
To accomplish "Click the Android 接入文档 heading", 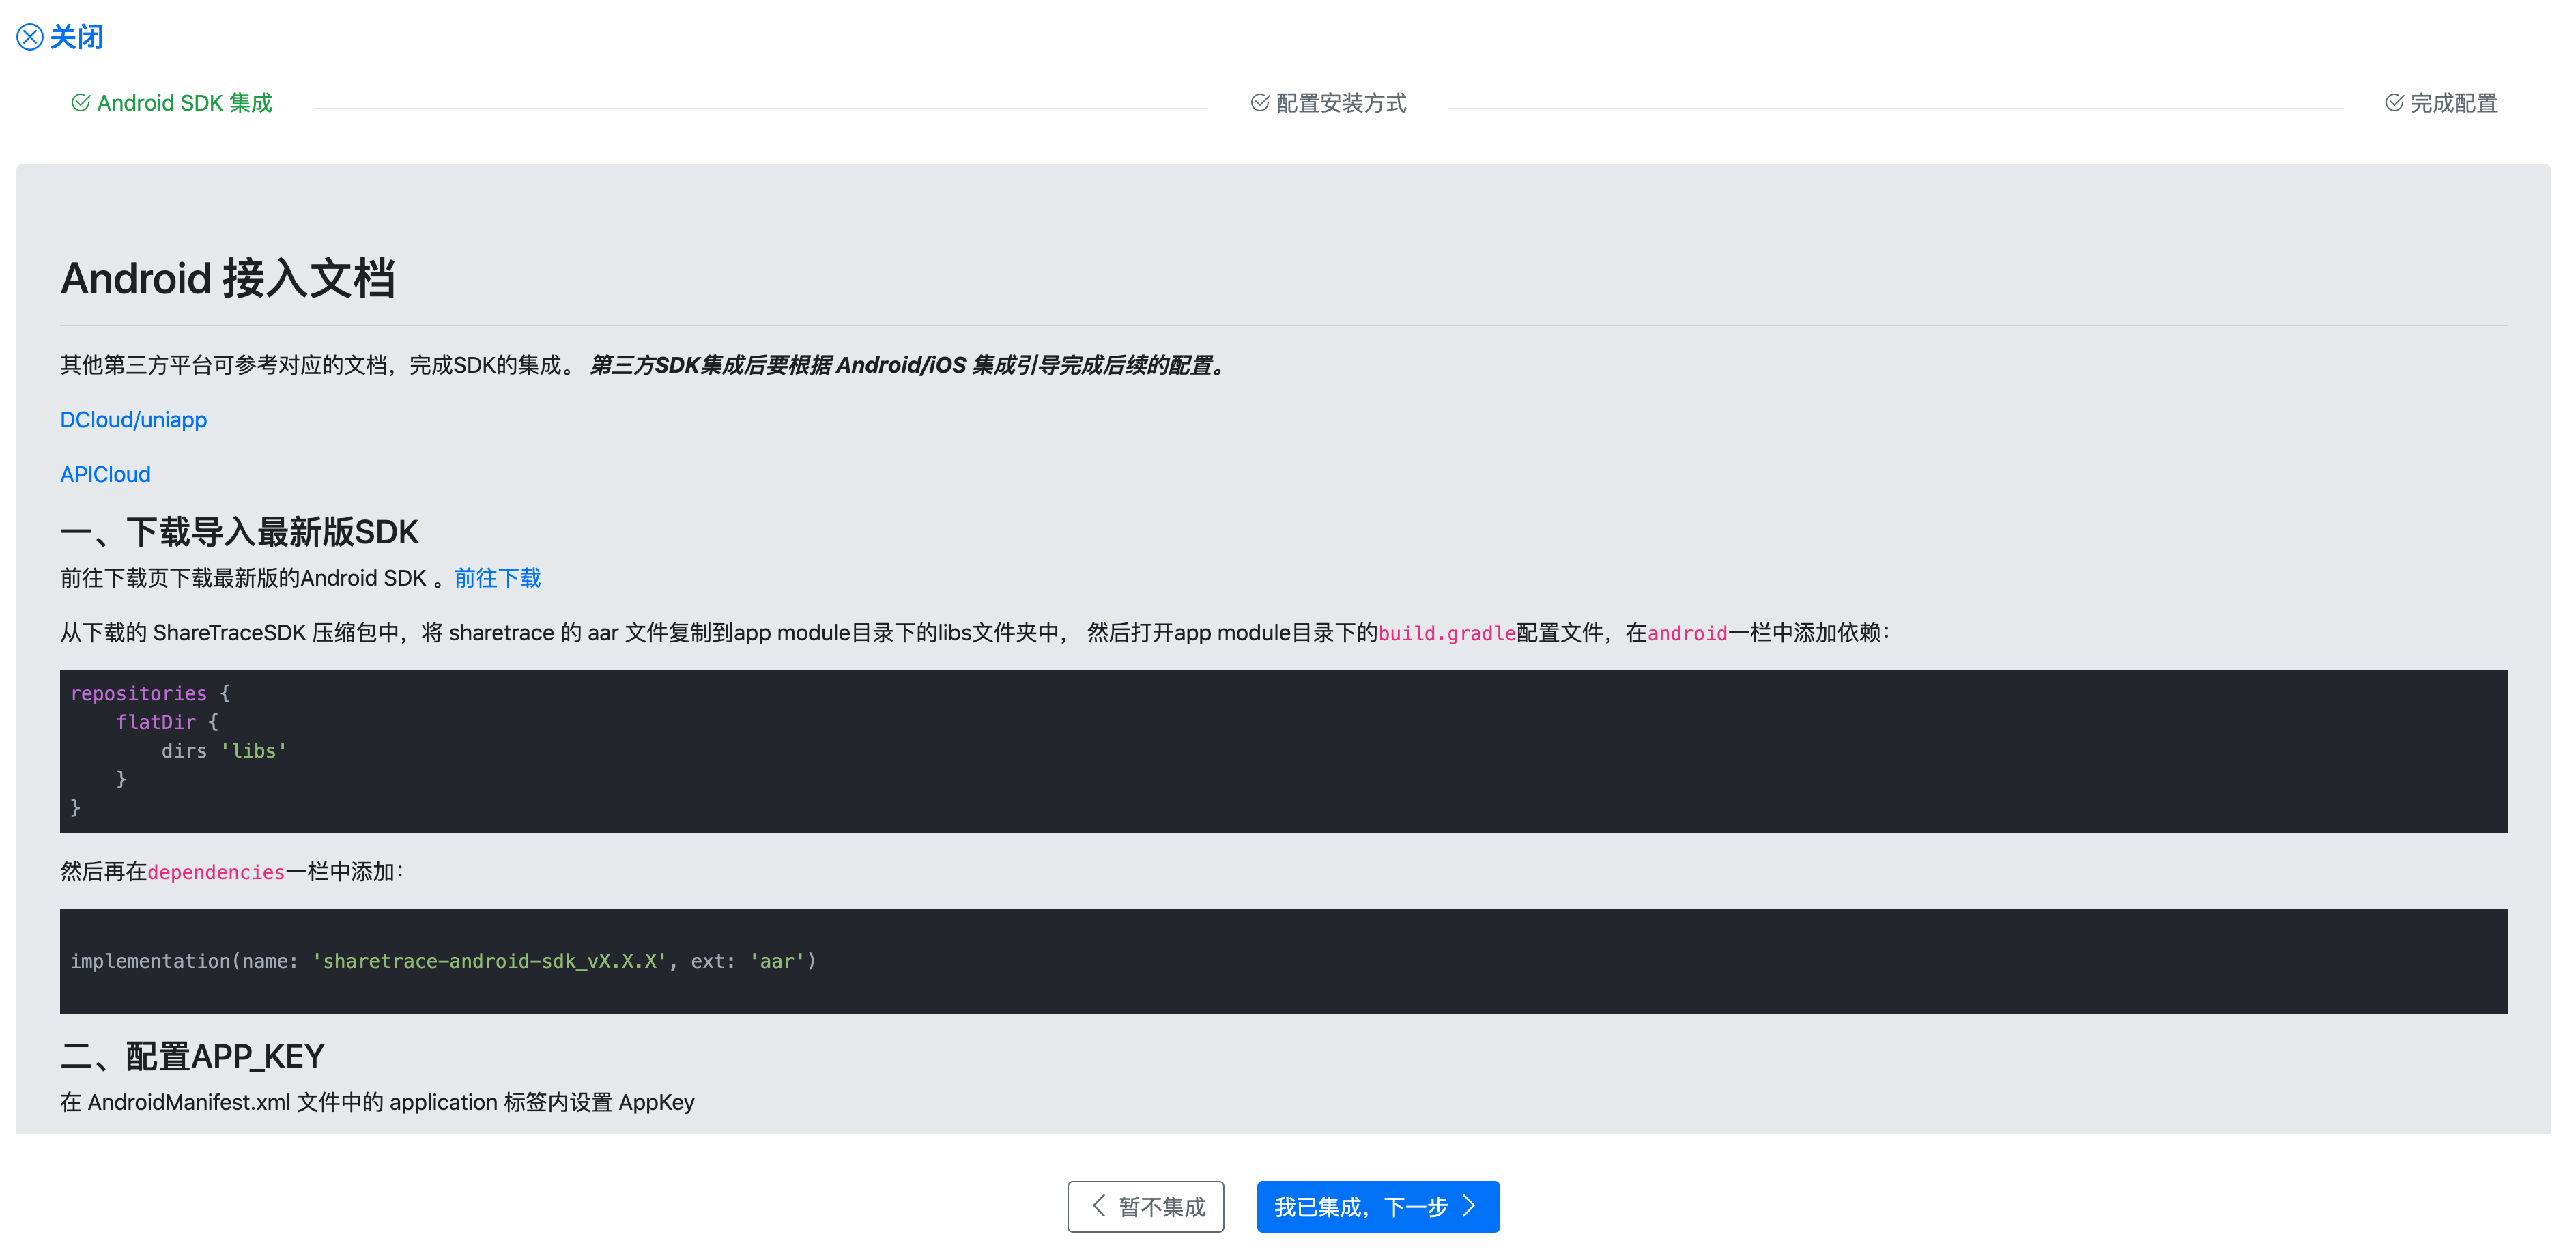I will pos(228,278).
